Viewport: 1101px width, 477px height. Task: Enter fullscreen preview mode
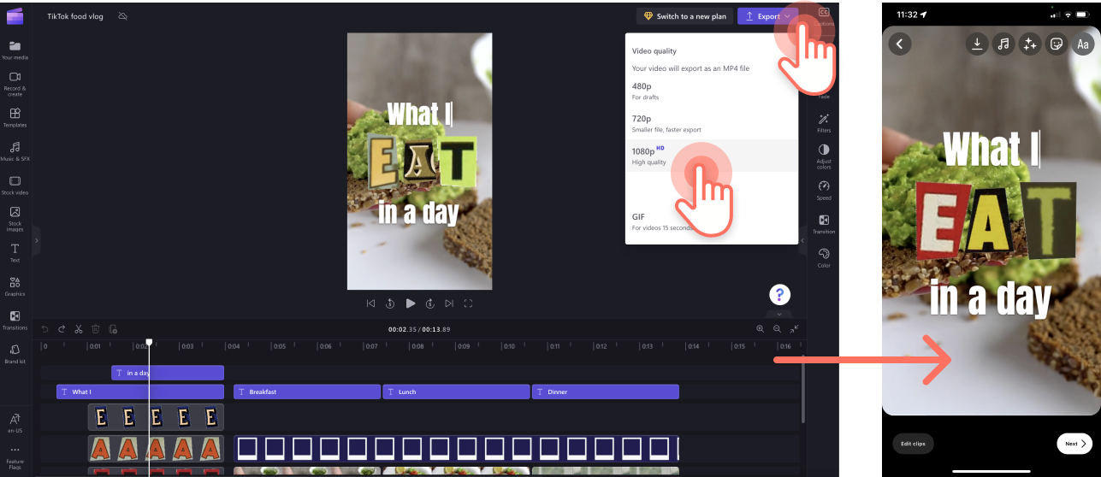(x=469, y=303)
